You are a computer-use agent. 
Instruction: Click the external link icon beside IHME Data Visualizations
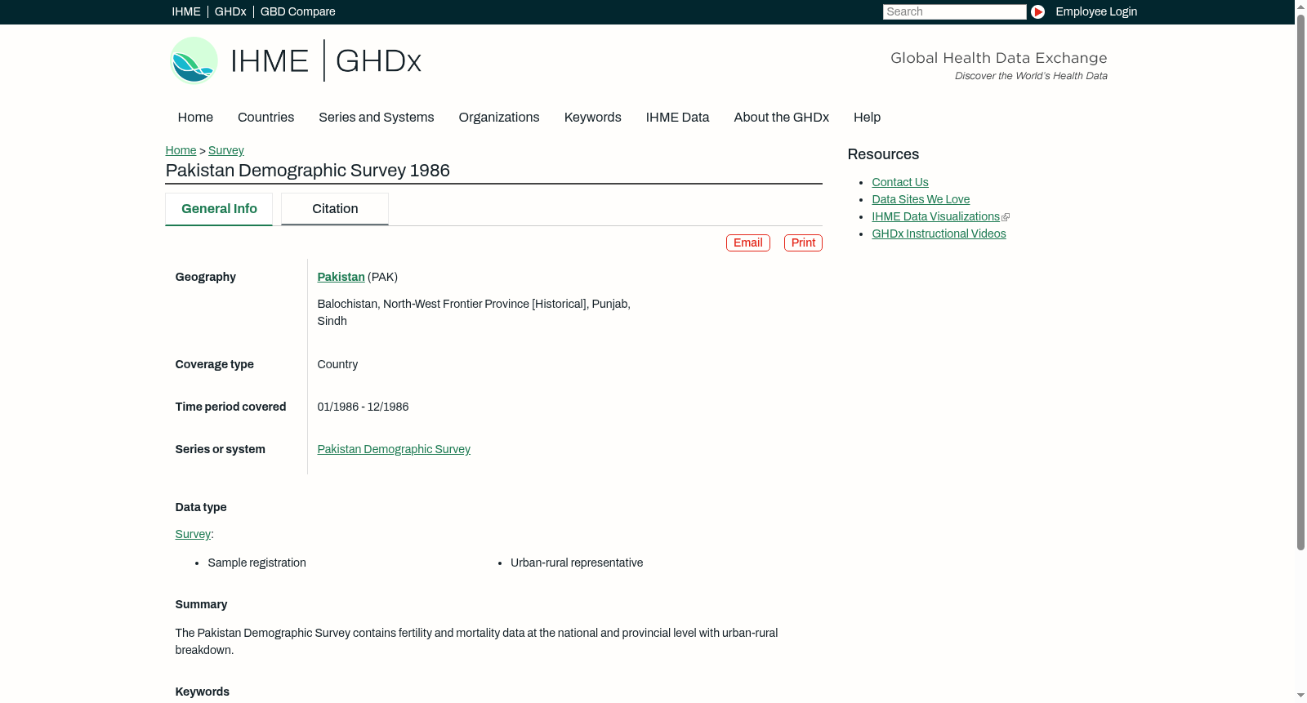pos(1006,217)
